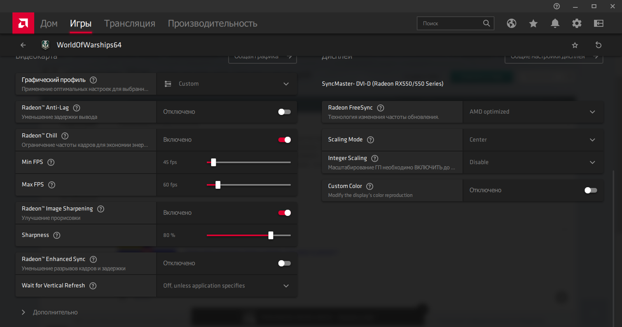Turn off Radeon Image Sharpening toggle
The width and height of the screenshot is (622, 327).
point(285,213)
